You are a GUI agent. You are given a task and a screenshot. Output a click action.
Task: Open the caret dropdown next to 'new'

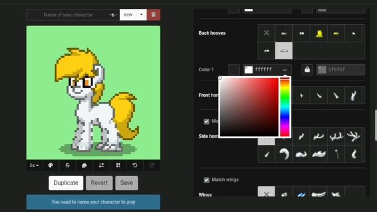click(141, 15)
